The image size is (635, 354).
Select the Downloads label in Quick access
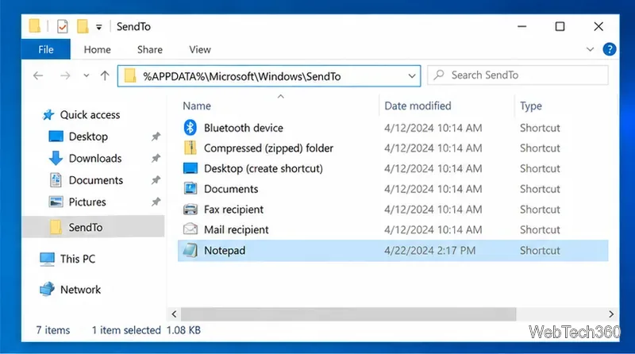[95, 158]
